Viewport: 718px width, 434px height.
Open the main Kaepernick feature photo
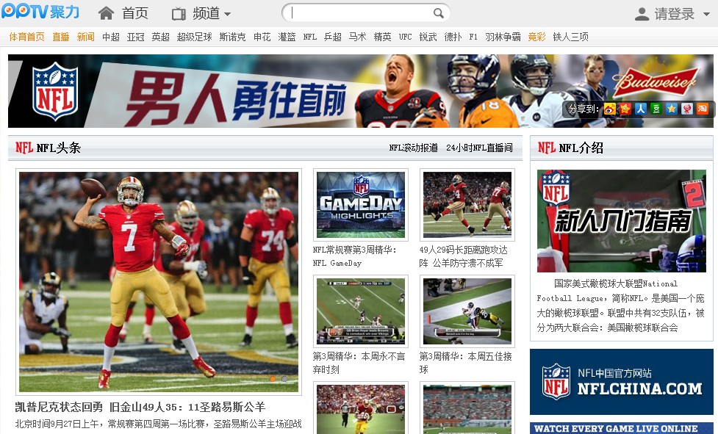(159, 282)
